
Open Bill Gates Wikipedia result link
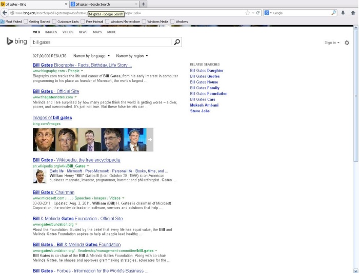pyautogui.click(x=76, y=160)
